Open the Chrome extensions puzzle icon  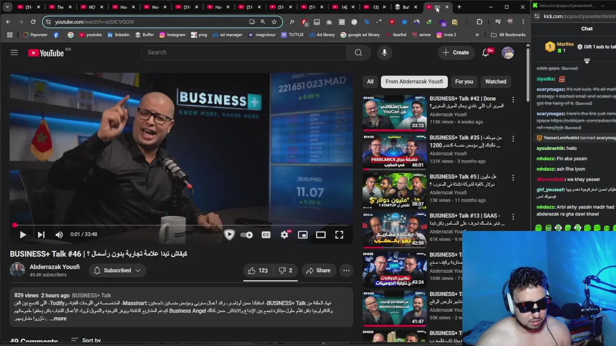point(479,22)
